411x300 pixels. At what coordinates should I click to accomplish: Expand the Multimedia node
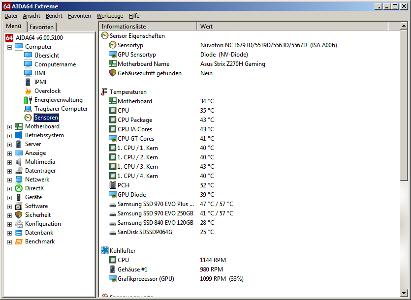(9, 163)
